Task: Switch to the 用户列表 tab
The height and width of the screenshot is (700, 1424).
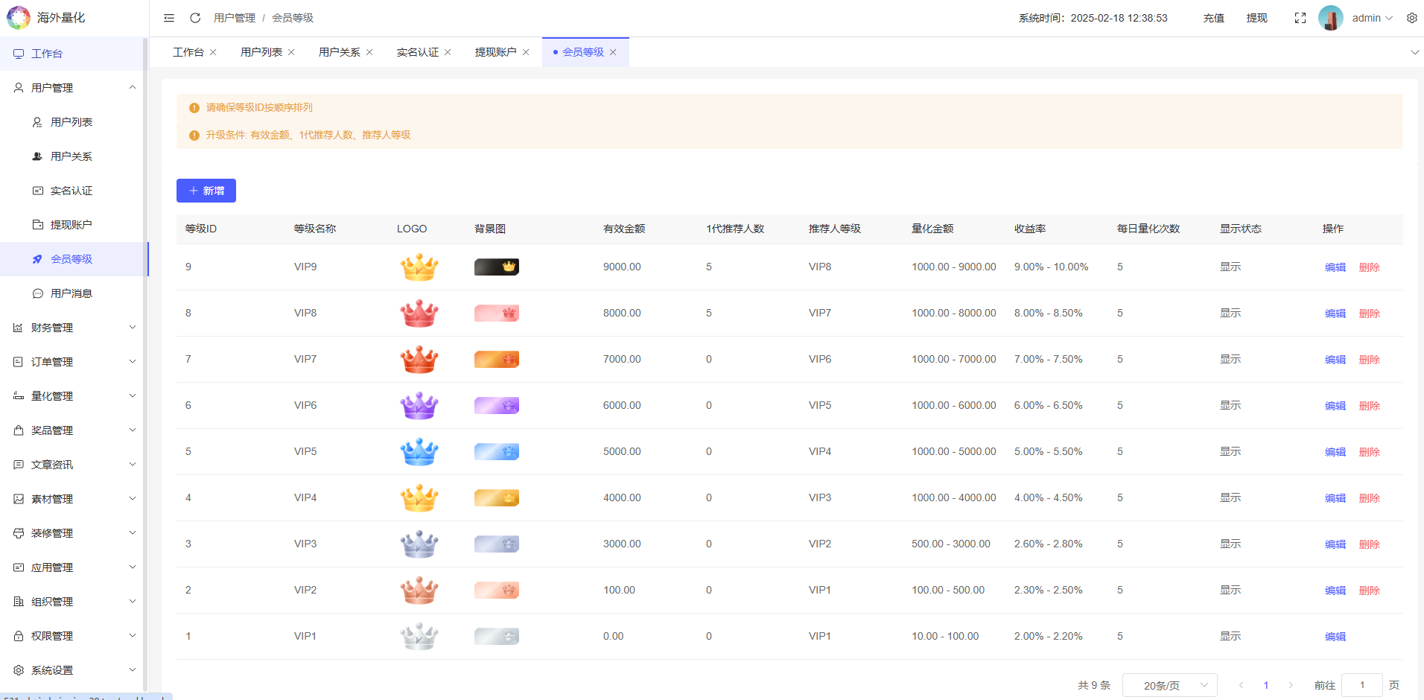Action: pos(261,51)
